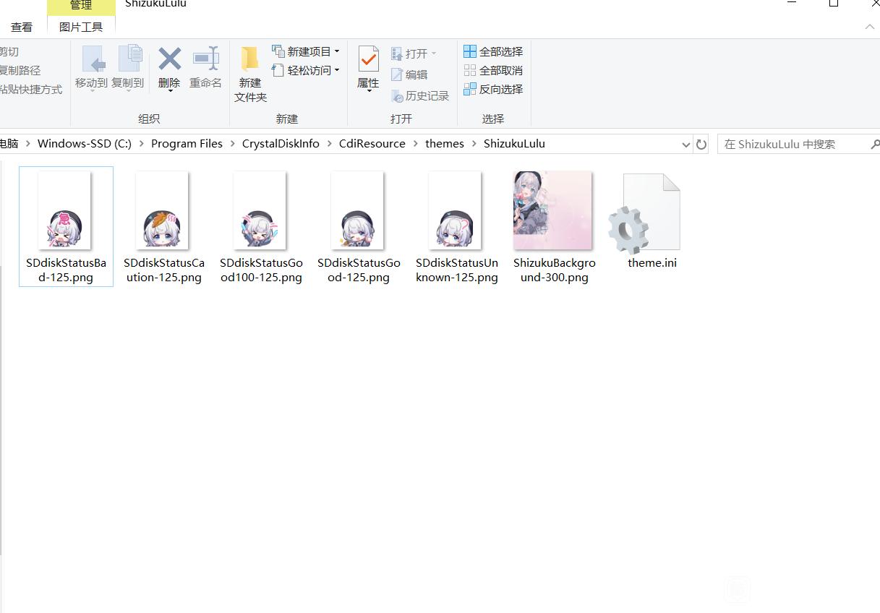Click Windows-SSD (C:) in the address bar

(x=85, y=143)
